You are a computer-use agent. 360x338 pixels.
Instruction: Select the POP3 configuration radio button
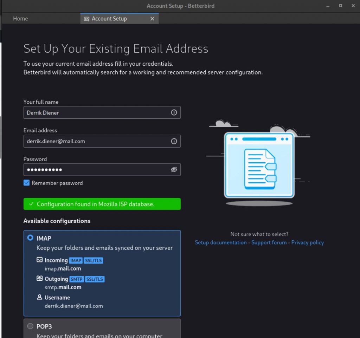(30, 326)
